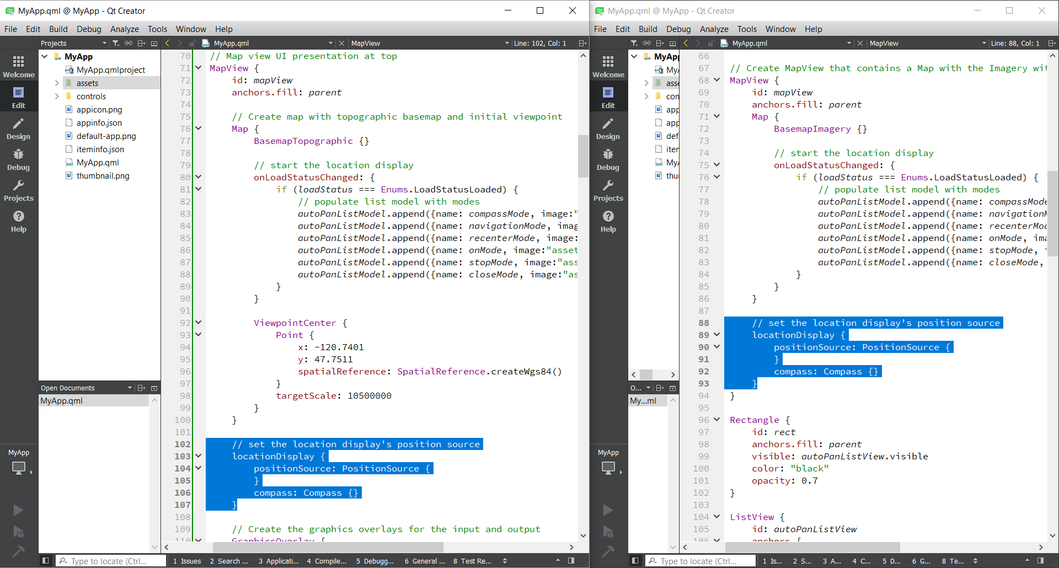Open Tools menu in right window

pos(747,29)
